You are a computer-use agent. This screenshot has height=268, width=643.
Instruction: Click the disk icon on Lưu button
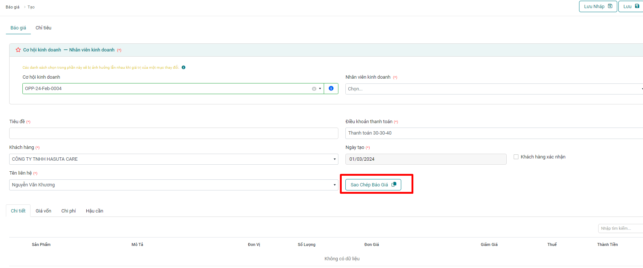click(637, 6)
